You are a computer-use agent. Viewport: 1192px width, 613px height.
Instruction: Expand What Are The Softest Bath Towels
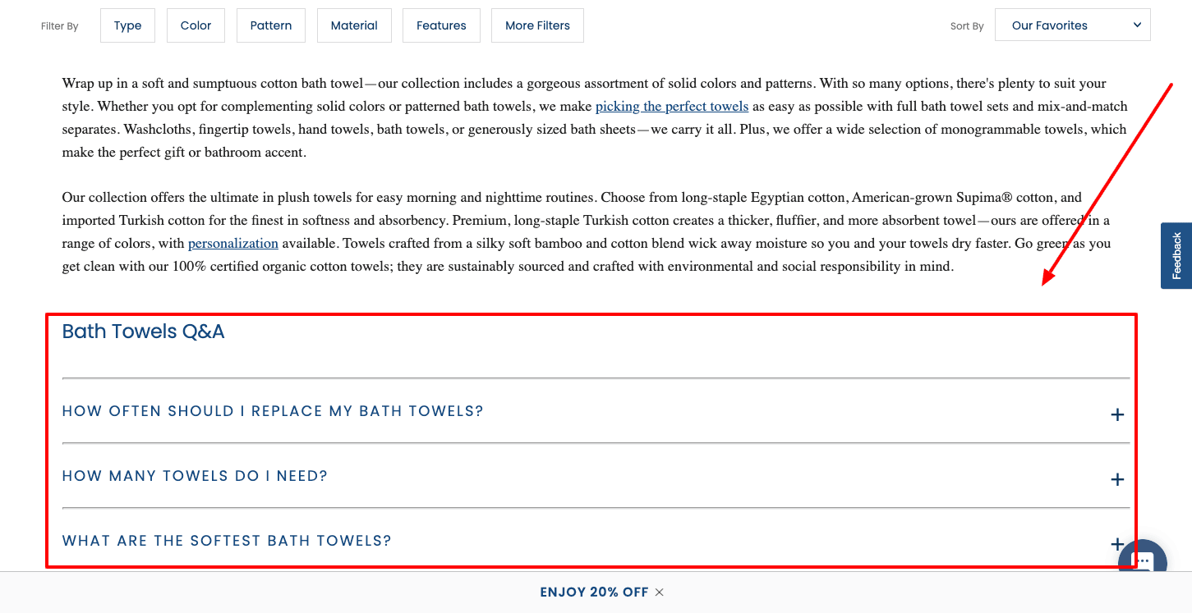tap(596, 541)
